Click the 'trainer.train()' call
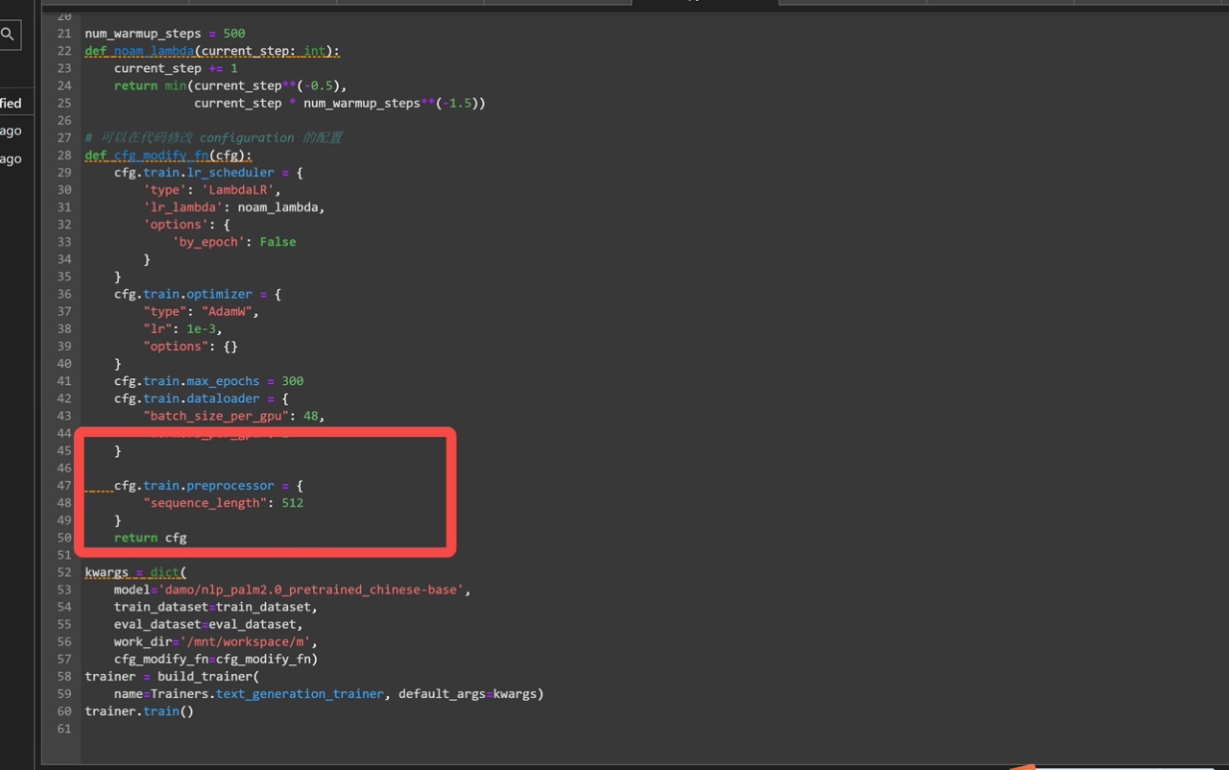 139,710
